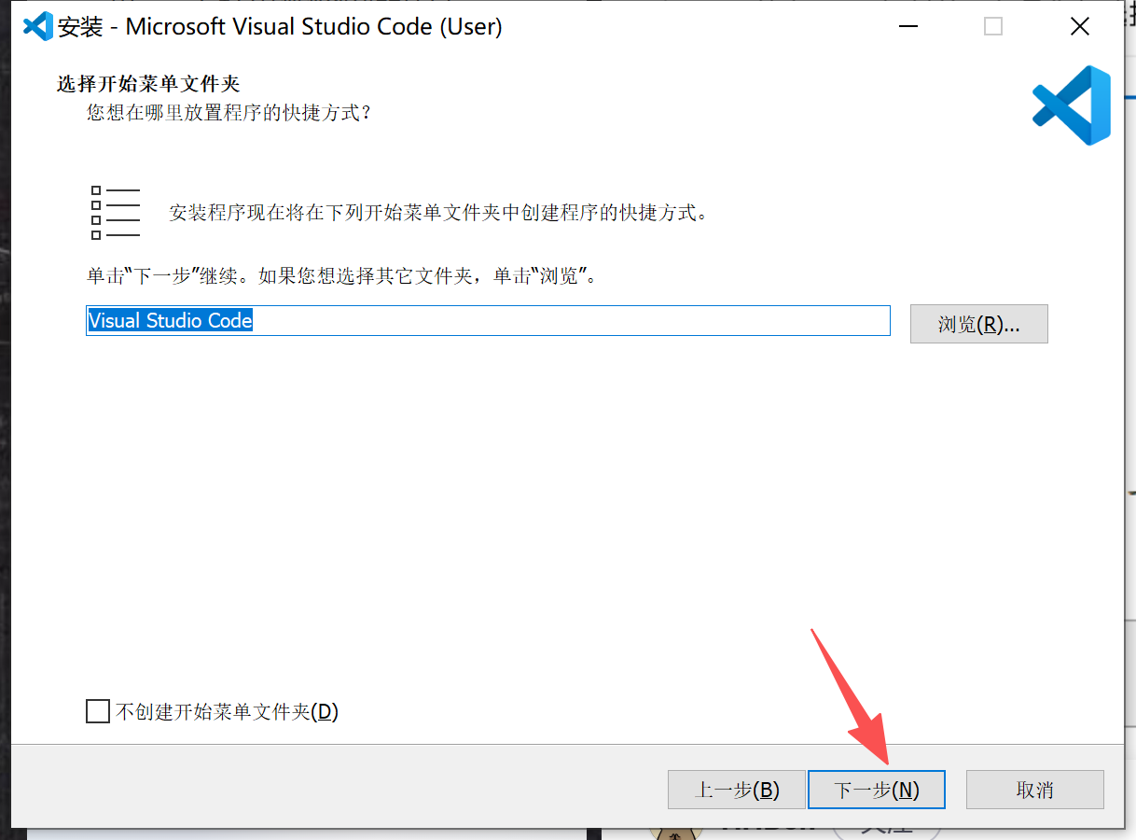
Task: Click the list icon beside installer description
Action: (x=115, y=212)
